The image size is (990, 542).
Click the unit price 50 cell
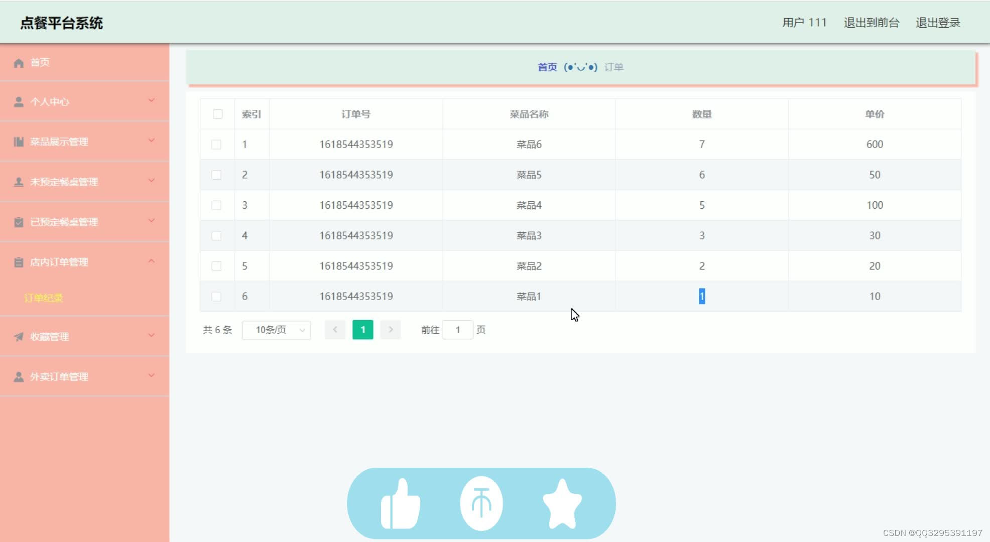click(875, 175)
